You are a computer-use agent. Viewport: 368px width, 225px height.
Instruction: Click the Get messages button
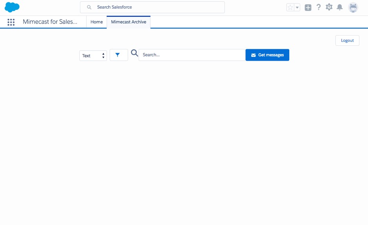coord(267,55)
